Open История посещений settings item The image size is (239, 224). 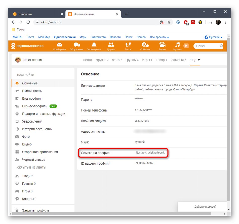point(38,129)
